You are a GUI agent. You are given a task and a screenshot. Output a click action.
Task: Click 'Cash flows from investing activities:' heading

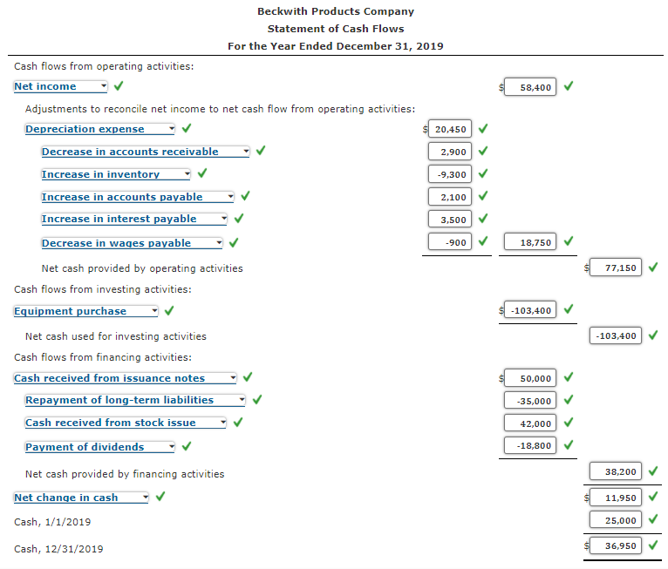pyautogui.click(x=103, y=289)
